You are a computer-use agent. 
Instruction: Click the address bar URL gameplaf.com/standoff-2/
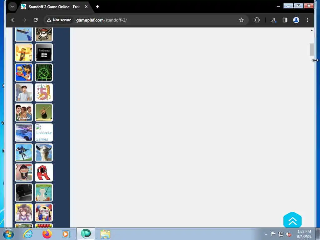coord(102,20)
